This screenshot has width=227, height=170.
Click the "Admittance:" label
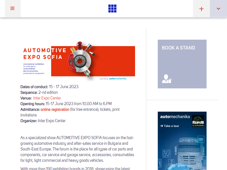click(30, 109)
